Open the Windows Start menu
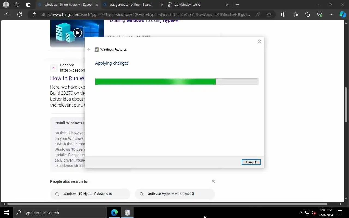The width and height of the screenshot is (349, 218). [7, 213]
